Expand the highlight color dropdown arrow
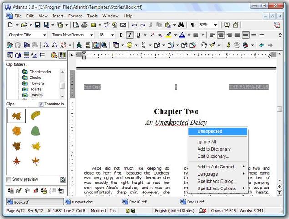Screen dimensions: 289x219 coord(175,35)
